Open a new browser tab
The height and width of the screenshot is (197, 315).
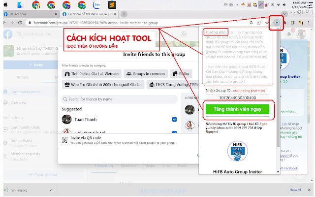(x=124, y=14)
